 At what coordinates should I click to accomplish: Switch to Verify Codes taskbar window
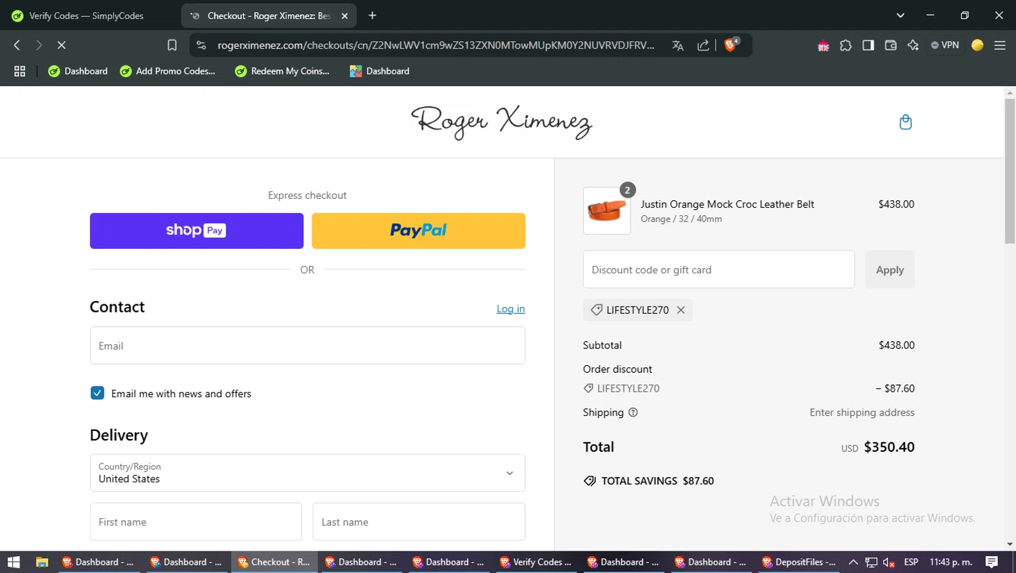pos(536,562)
